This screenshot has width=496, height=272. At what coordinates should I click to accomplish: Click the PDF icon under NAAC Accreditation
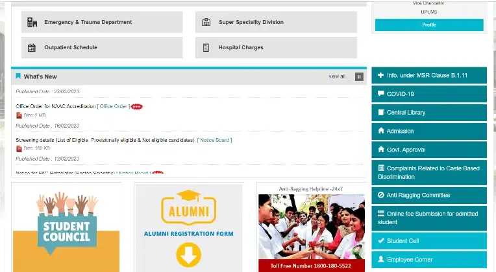point(19,115)
